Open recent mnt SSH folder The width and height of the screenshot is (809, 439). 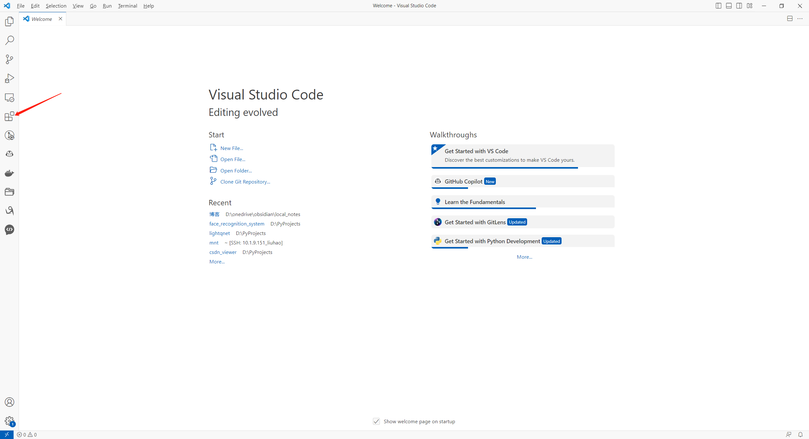tap(214, 243)
